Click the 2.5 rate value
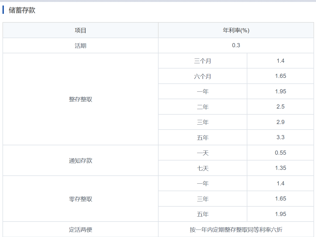The width and height of the screenshot is (316, 237). click(x=280, y=107)
